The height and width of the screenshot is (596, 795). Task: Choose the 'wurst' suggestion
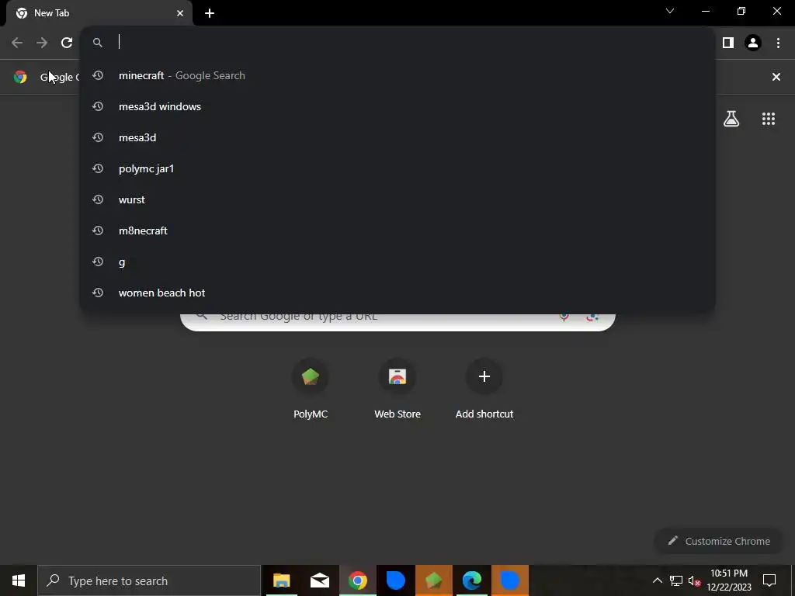pos(397,199)
